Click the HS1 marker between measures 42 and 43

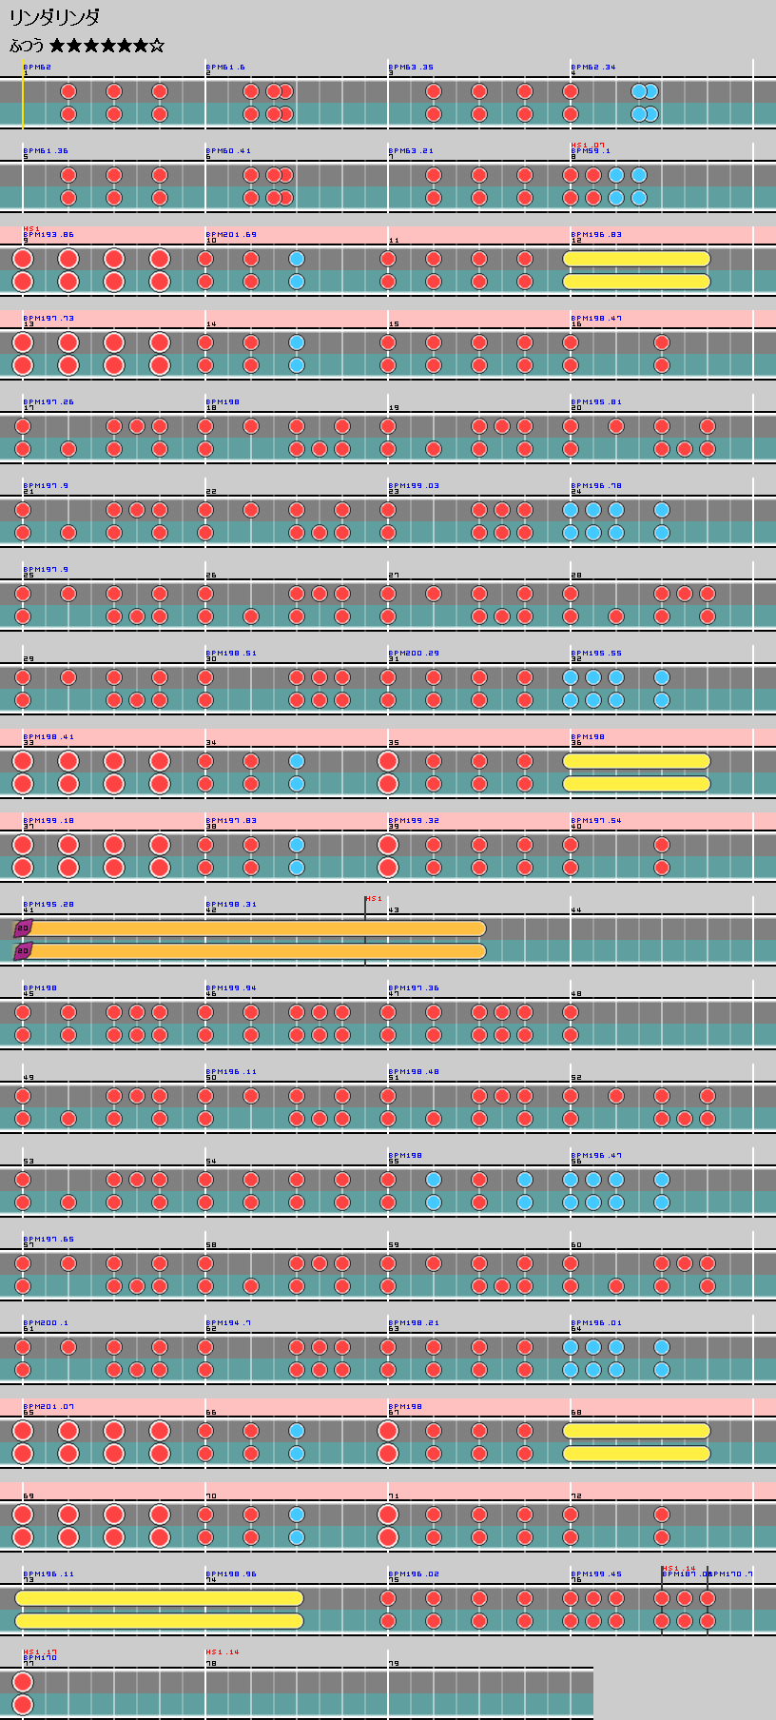(x=374, y=898)
